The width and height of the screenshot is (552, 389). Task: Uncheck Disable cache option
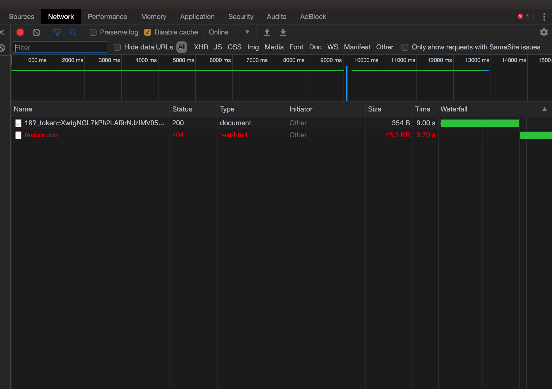coord(148,32)
